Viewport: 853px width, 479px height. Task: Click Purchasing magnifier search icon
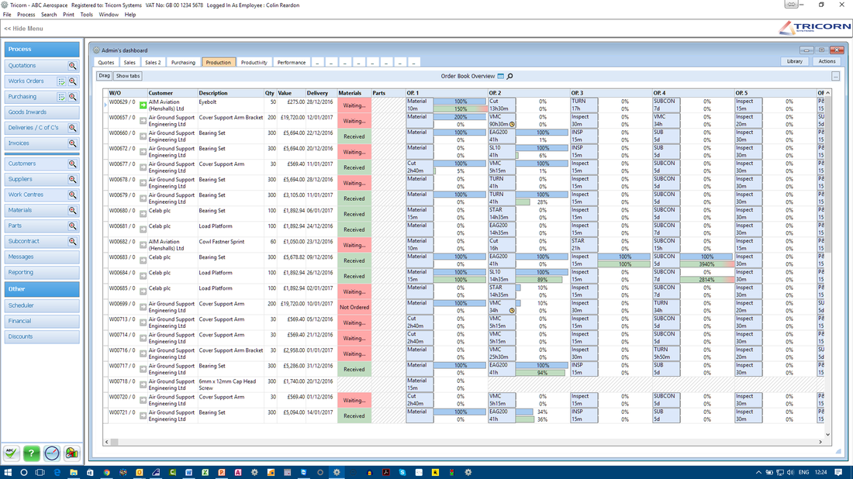tap(72, 97)
